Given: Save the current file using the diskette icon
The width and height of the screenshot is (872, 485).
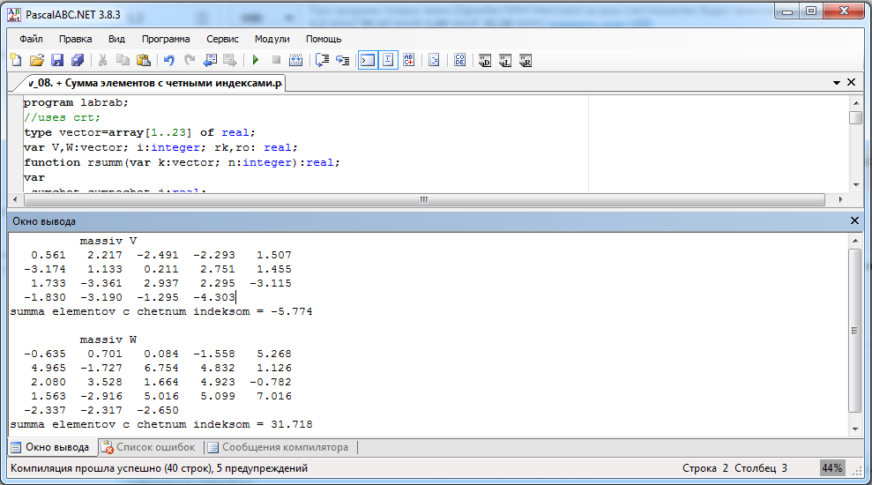Looking at the screenshot, I should [x=57, y=60].
